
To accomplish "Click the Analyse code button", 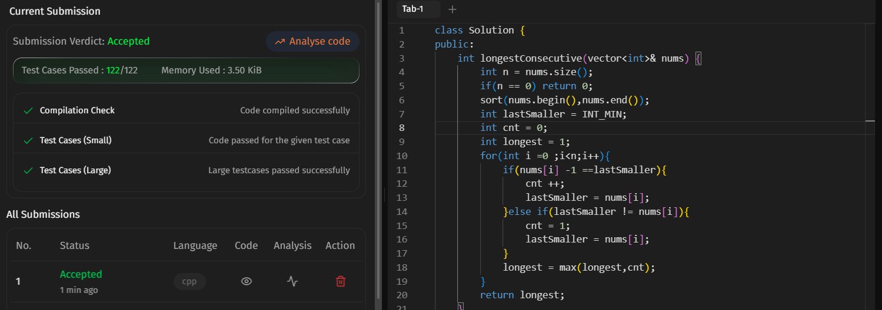I will point(312,41).
